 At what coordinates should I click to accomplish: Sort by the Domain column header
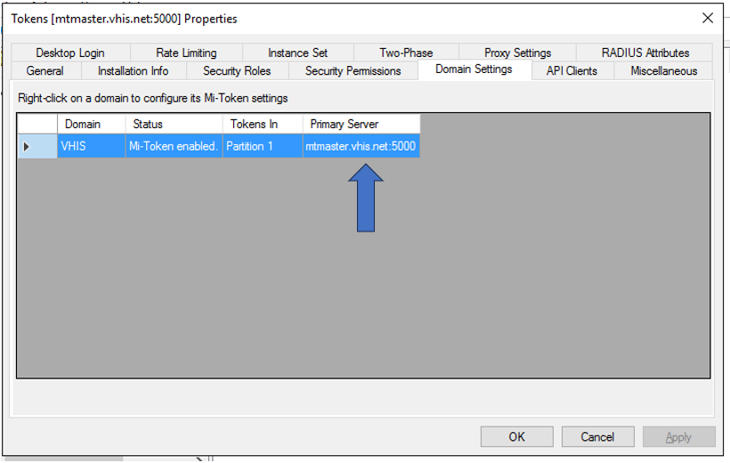(x=91, y=124)
